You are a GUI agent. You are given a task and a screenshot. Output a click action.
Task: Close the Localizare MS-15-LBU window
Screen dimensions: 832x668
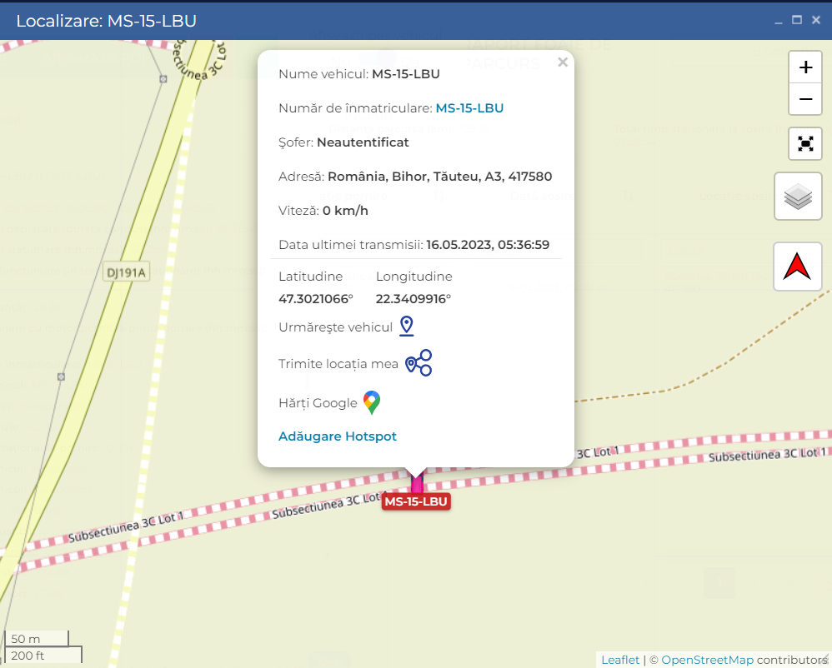point(816,20)
